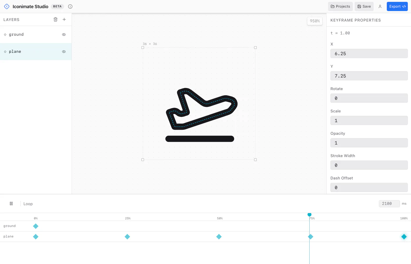Edit the Stroke Width field
Image resolution: width=411 pixels, height=264 pixels.
(x=369, y=165)
